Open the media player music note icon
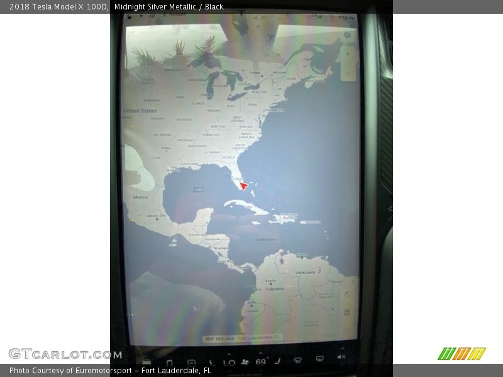The width and height of the screenshot is (503, 377). click(169, 363)
